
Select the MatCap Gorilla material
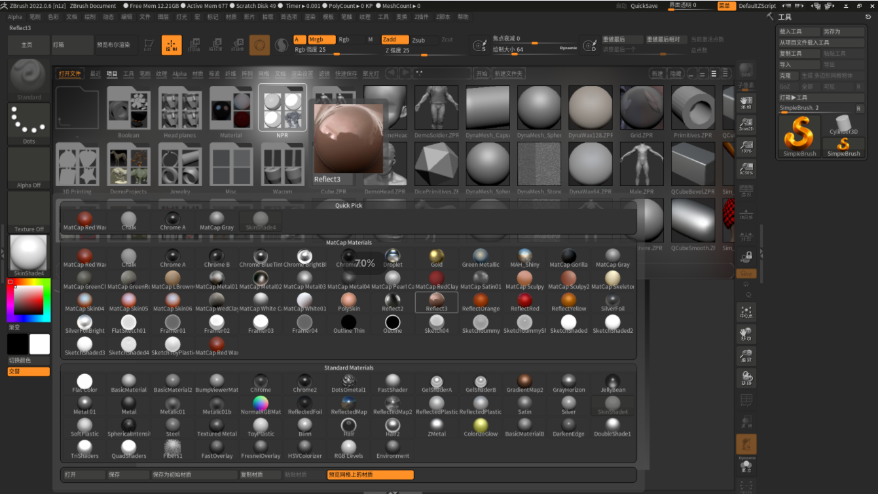coord(568,258)
